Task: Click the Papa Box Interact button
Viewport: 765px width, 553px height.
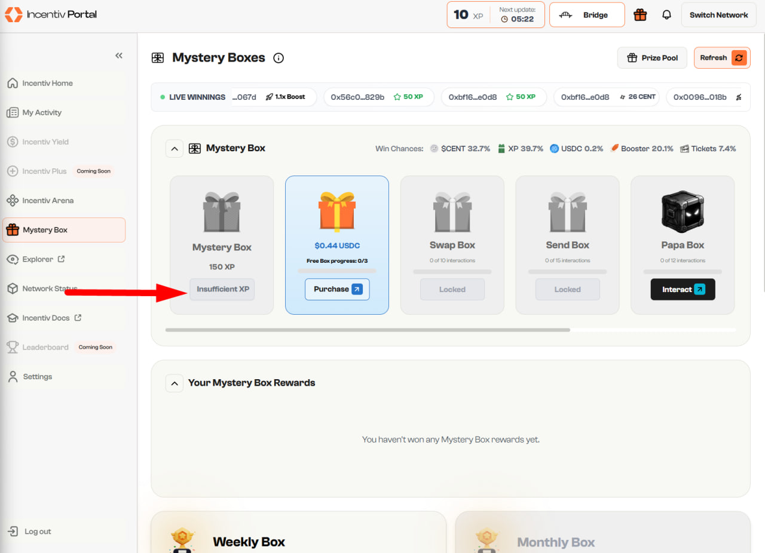Action: (683, 290)
